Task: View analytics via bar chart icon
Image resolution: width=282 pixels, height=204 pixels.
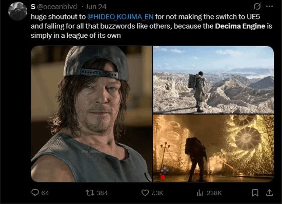Action: [x=200, y=193]
